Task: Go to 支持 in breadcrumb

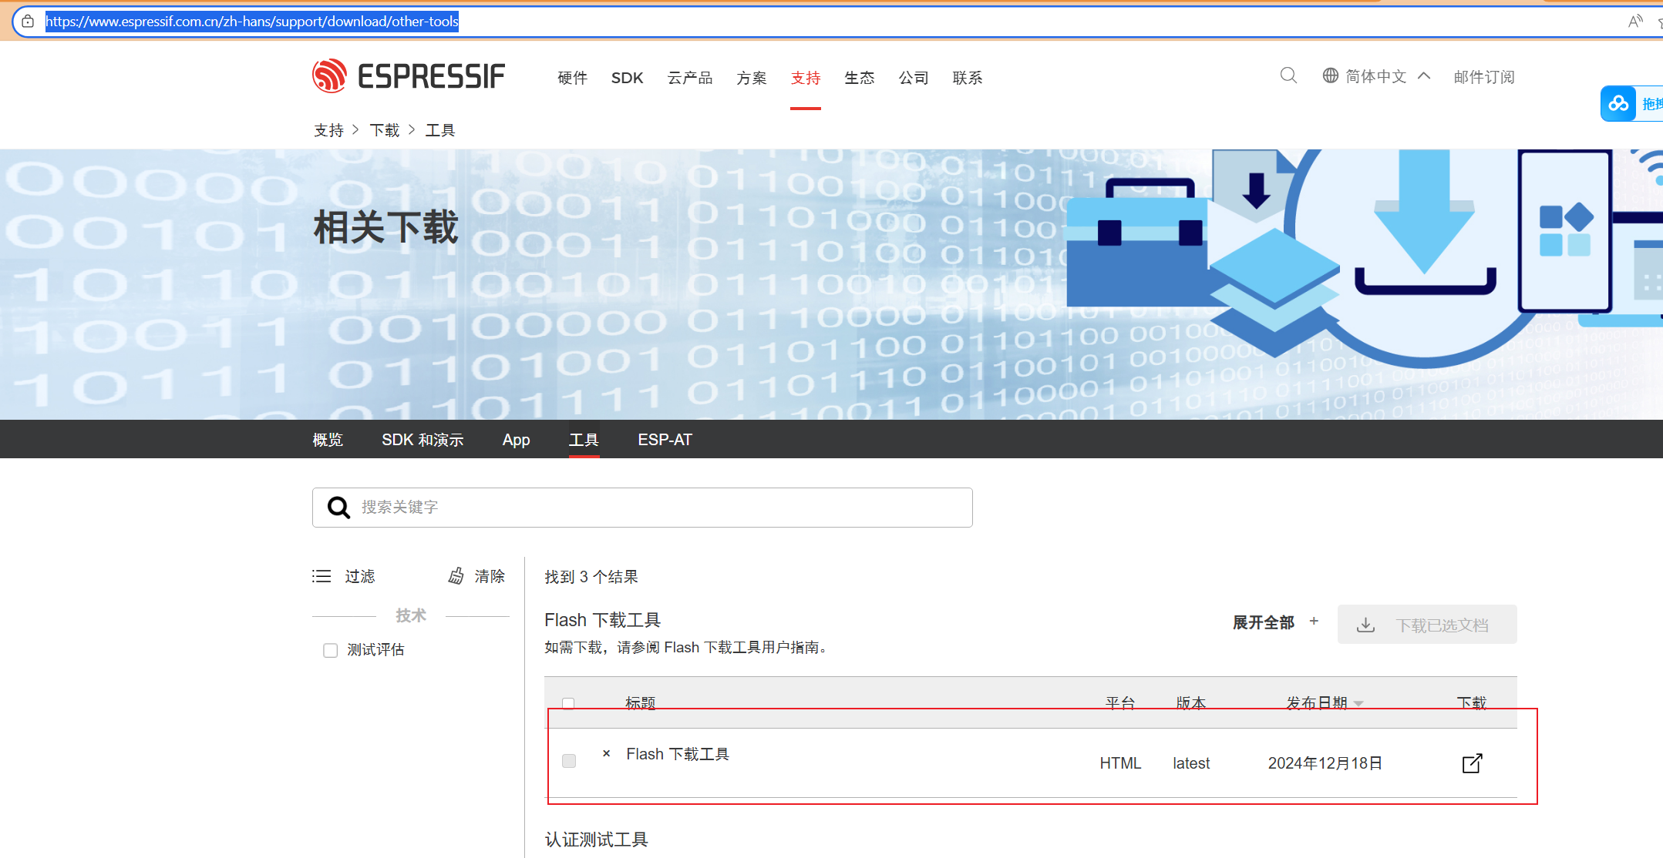Action: (328, 130)
